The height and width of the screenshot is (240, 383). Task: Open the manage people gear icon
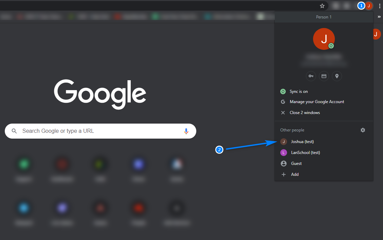tap(363, 130)
